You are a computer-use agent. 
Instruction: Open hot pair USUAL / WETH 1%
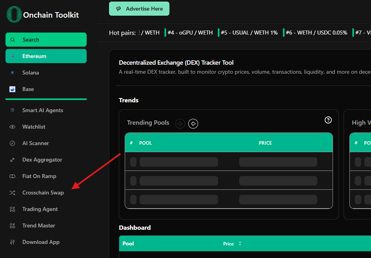tap(249, 33)
